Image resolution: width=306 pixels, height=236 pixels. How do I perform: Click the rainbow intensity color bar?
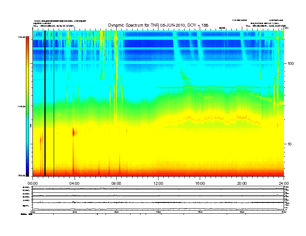pos(27,106)
